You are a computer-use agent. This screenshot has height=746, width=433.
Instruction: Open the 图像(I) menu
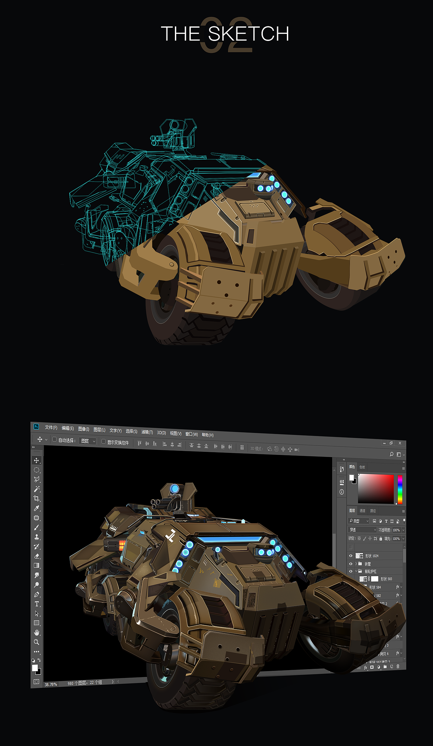84,429
